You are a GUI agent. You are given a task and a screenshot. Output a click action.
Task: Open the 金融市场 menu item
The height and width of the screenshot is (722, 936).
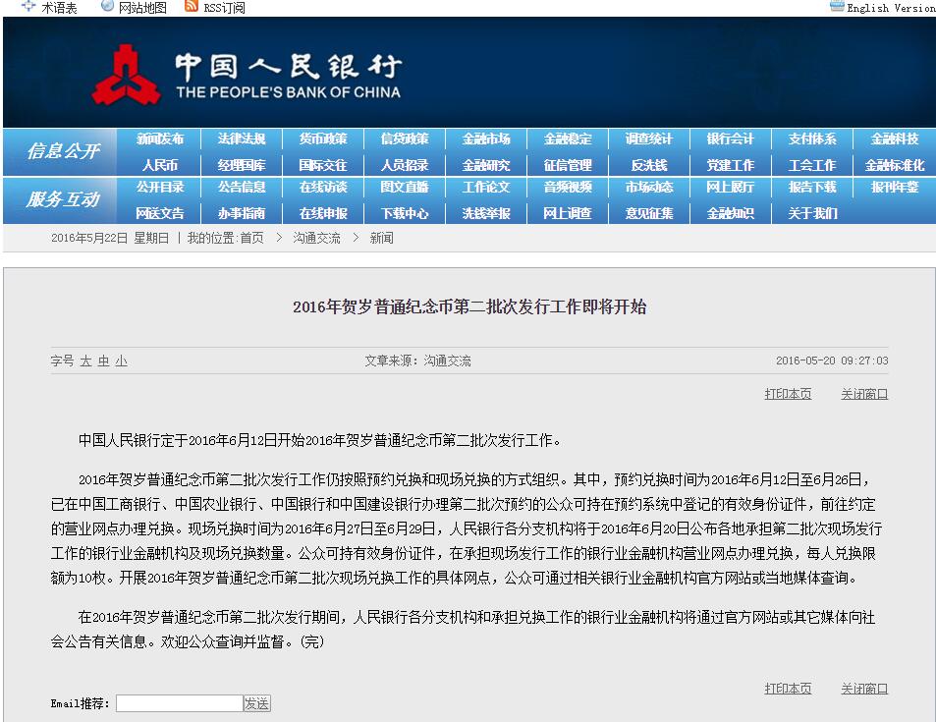point(486,139)
